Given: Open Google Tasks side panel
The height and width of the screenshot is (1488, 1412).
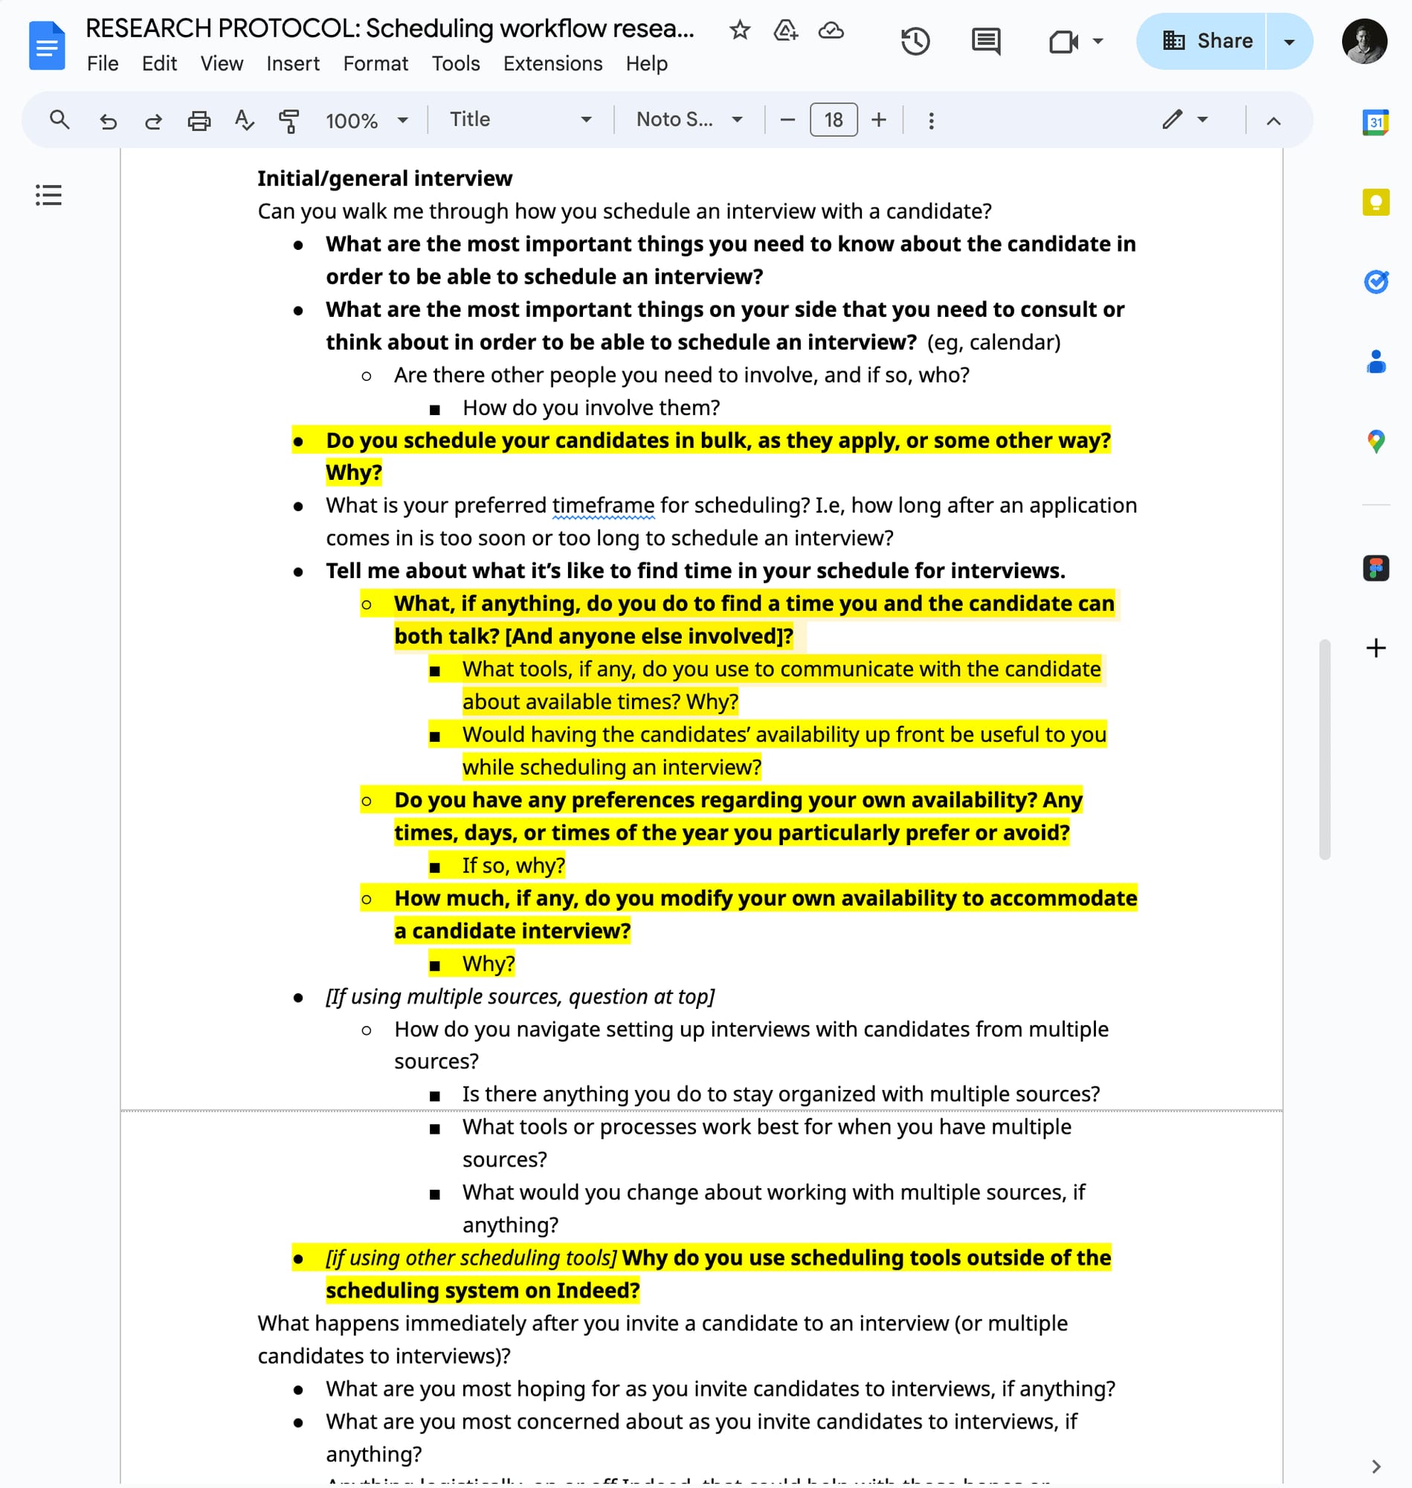Looking at the screenshot, I should pyautogui.click(x=1375, y=282).
